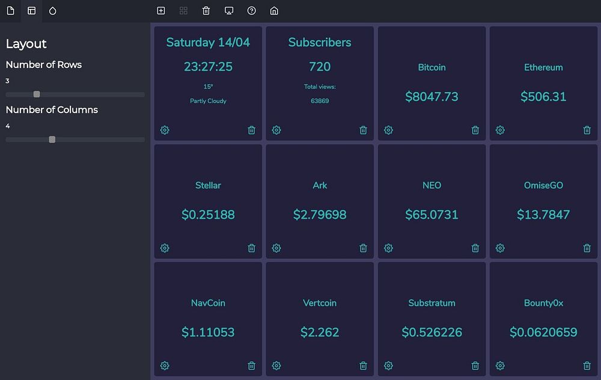Click the toolbar trash delete-all icon
The height and width of the screenshot is (380, 601).
[x=206, y=11]
